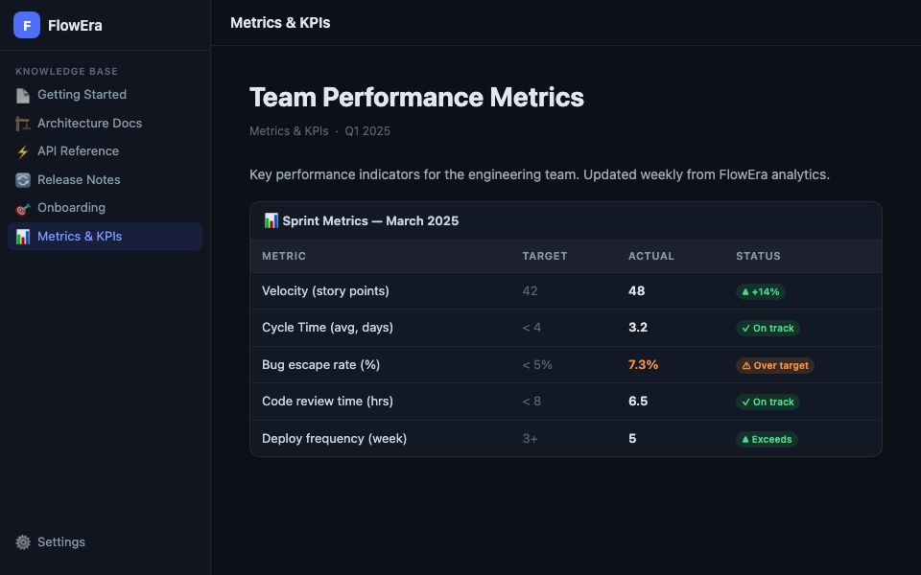The height and width of the screenshot is (575, 921).
Task: Click the +14% velocity status badge
Action: click(762, 291)
